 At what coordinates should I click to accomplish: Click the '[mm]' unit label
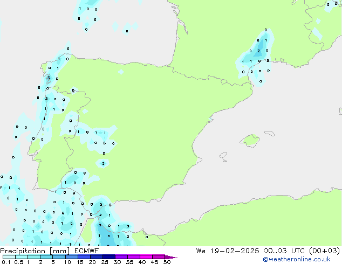pyautogui.click(x=60, y=251)
